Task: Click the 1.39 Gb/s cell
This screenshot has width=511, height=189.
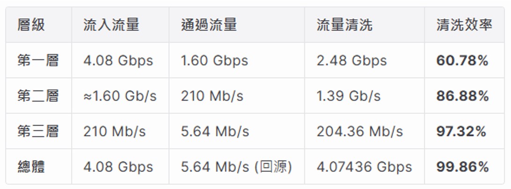Action: point(348,96)
